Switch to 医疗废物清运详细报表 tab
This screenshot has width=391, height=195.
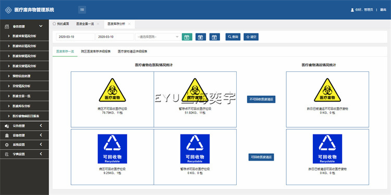[132, 52]
